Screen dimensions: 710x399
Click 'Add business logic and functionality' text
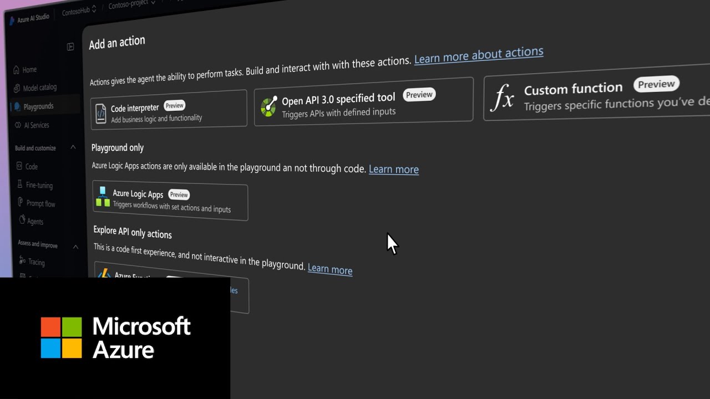click(156, 119)
